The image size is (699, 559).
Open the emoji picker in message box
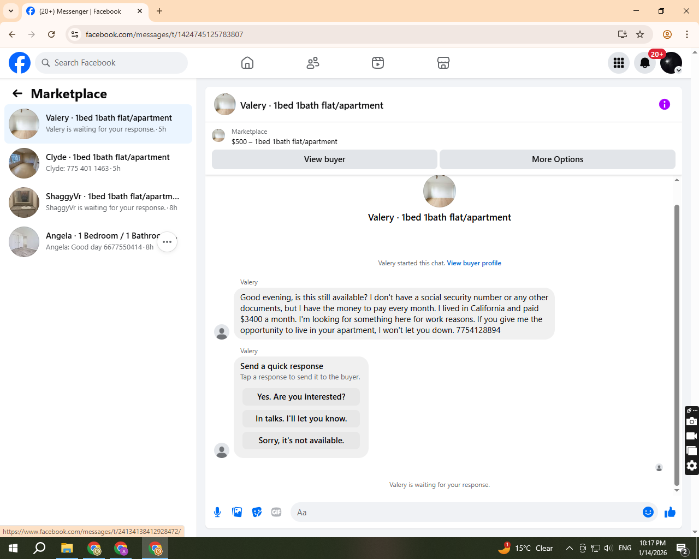(648, 512)
